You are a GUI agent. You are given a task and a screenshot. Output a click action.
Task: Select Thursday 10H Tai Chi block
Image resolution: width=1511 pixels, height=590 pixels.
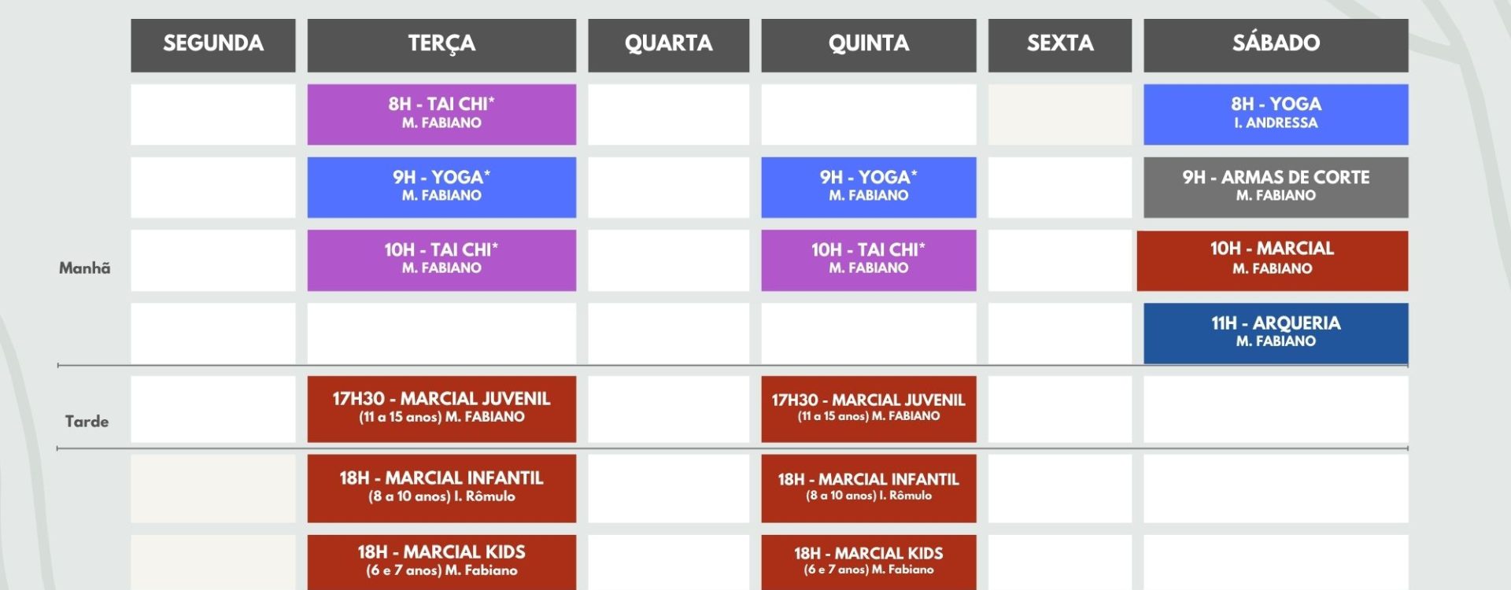(869, 260)
